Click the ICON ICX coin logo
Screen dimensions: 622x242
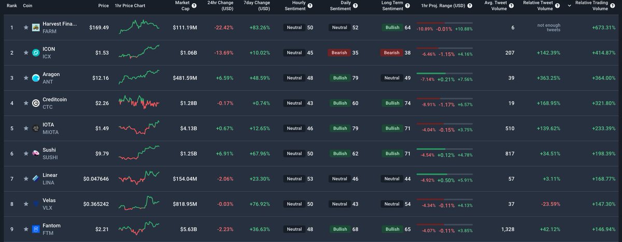36,53
